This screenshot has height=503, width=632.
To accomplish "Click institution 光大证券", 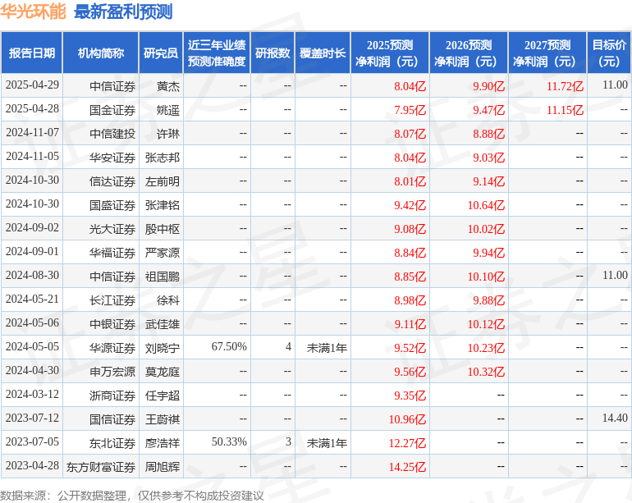I will (x=112, y=229).
